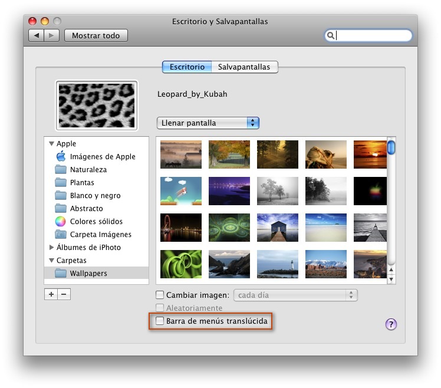Select the Carpeta Imágenes camera folder icon
This screenshot has height=388, width=441.
pyautogui.click(x=61, y=234)
